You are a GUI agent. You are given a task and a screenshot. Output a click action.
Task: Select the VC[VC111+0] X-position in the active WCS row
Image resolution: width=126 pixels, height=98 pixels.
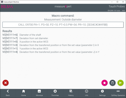[x=25, y=42]
